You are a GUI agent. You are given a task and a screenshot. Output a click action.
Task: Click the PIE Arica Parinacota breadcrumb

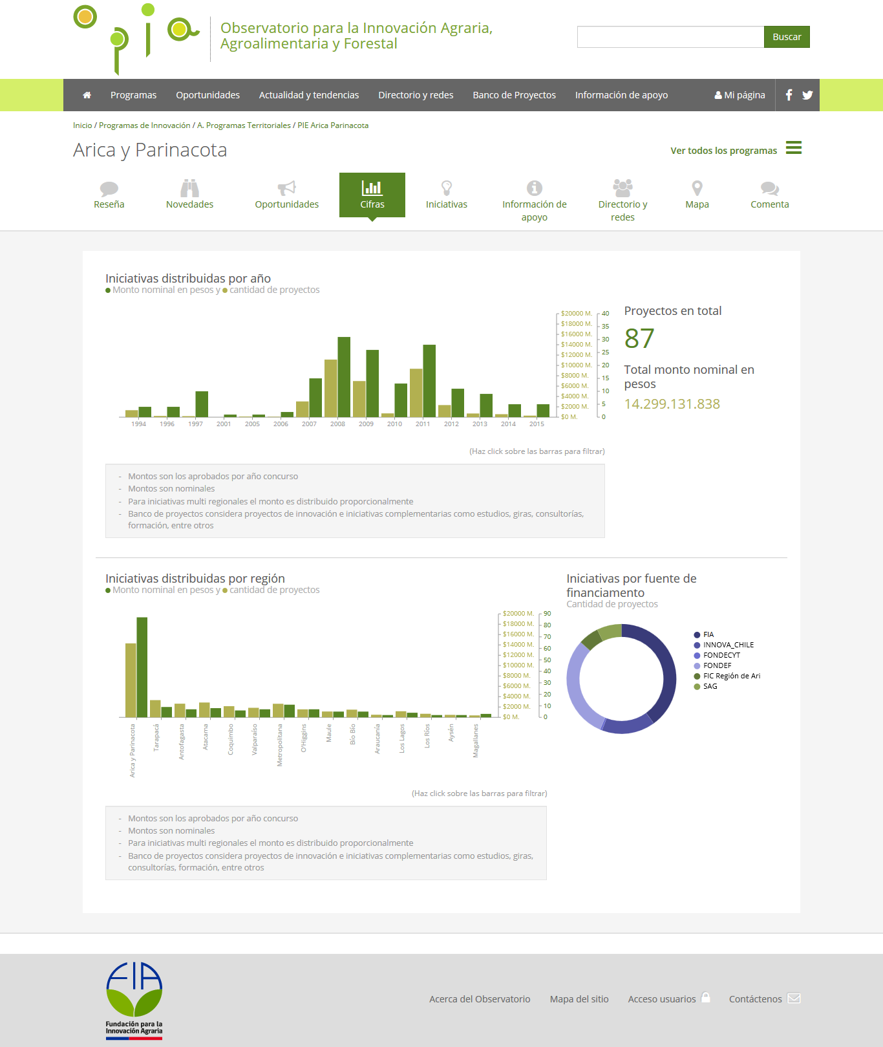[333, 125]
